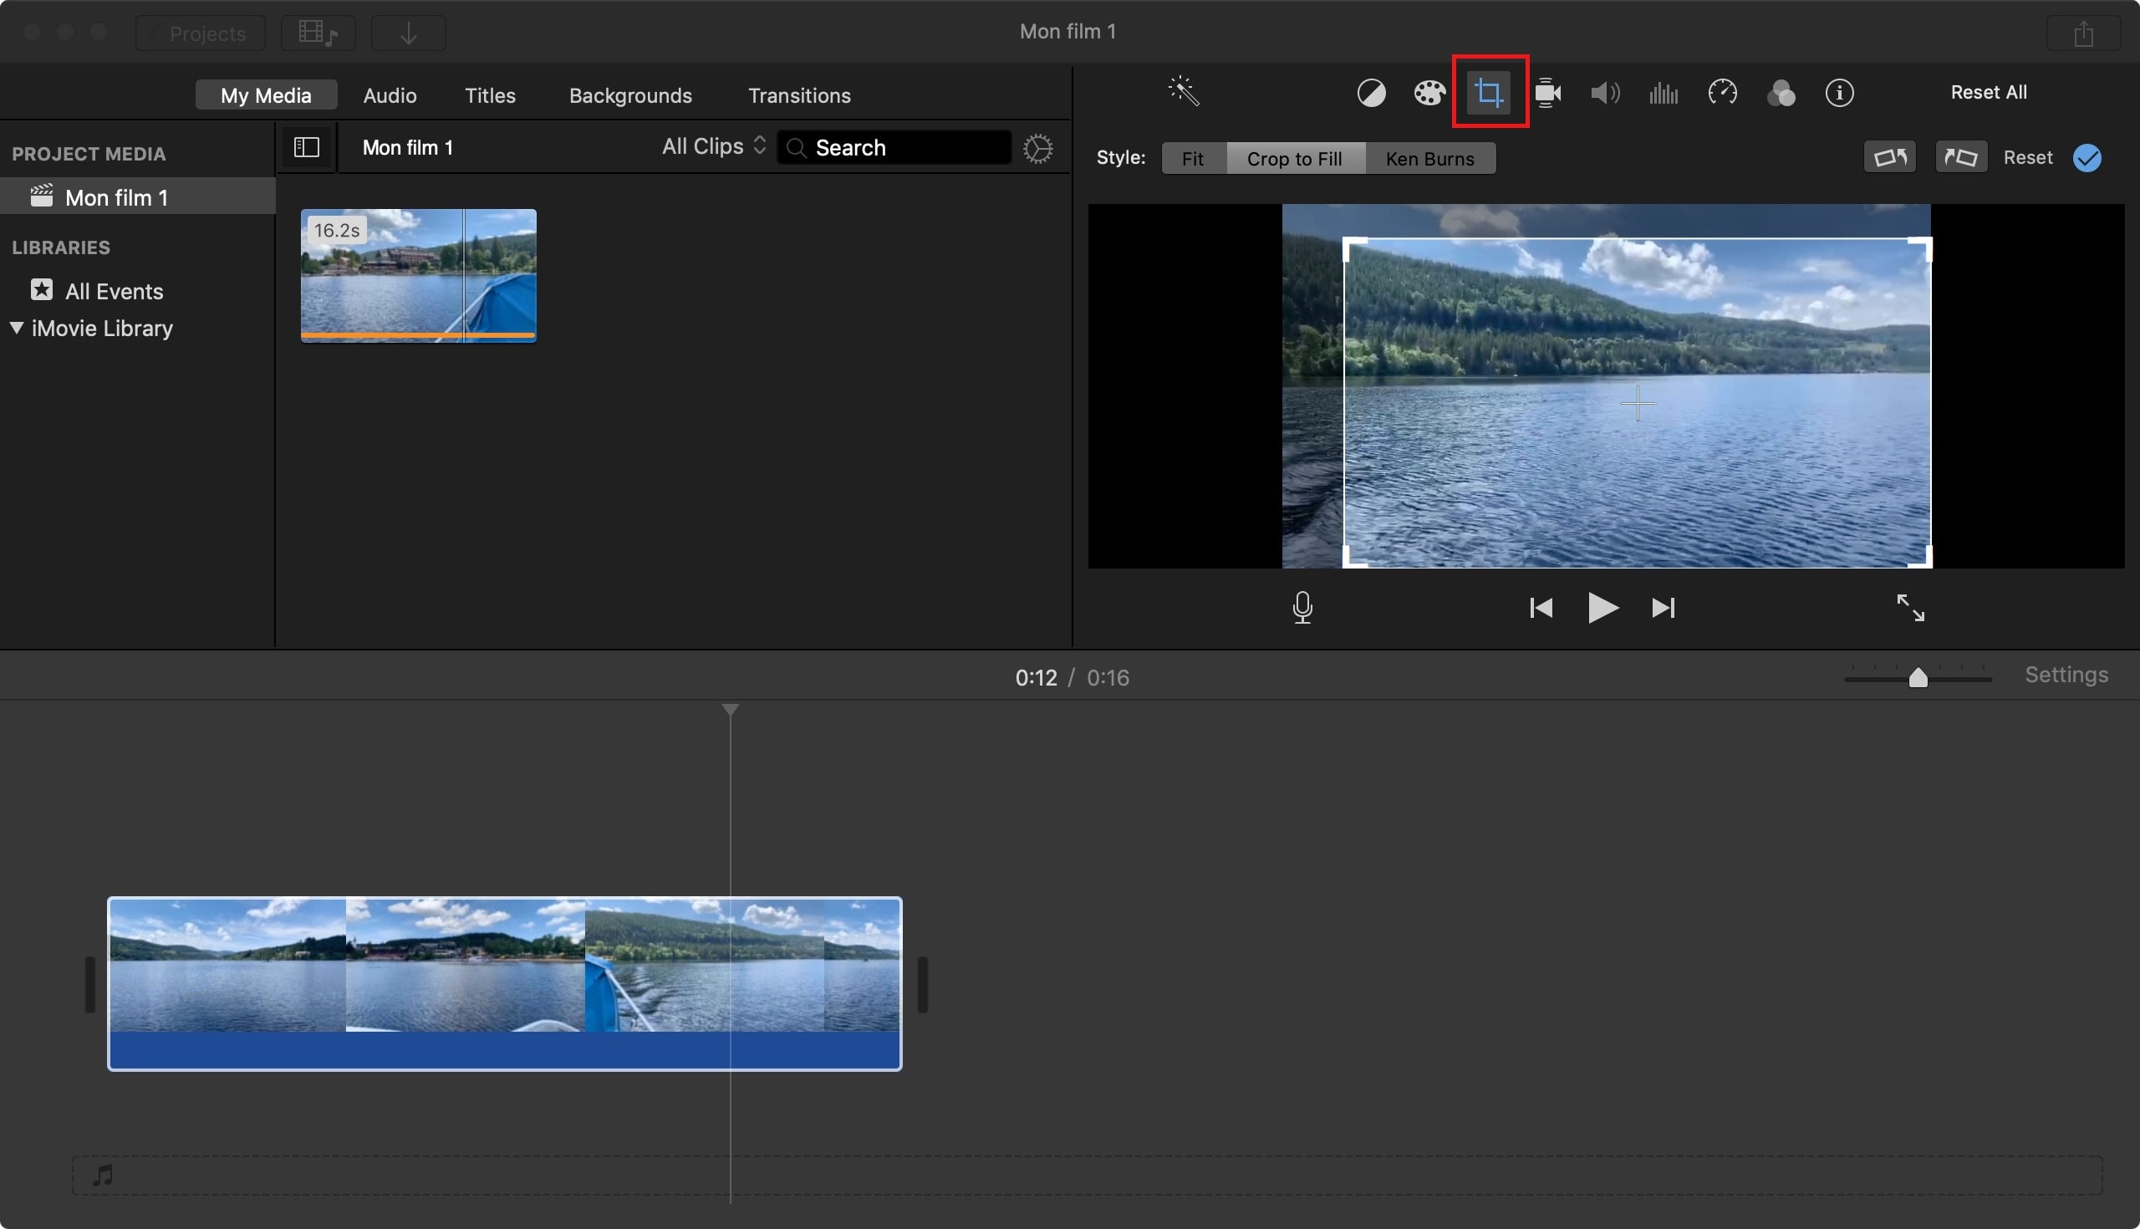Click Reset All button in toolbar
This screenshot has width=2140, height=1229.
pos(1989,93)
